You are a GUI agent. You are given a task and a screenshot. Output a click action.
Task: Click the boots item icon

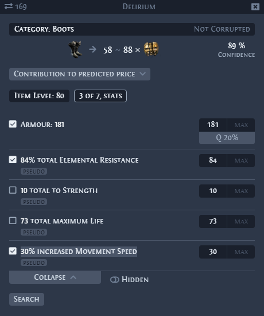(x=75, y=49)
